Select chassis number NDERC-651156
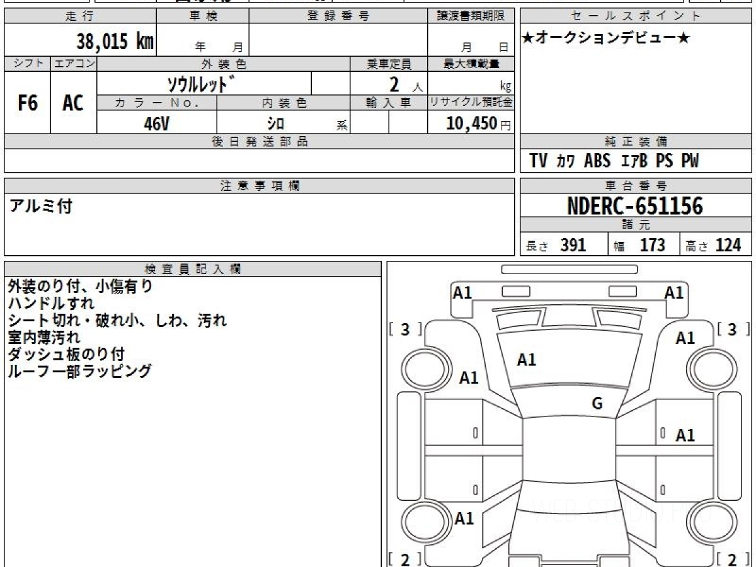The width and height of the screenshot is (756, 567). [x=635, y=206]
